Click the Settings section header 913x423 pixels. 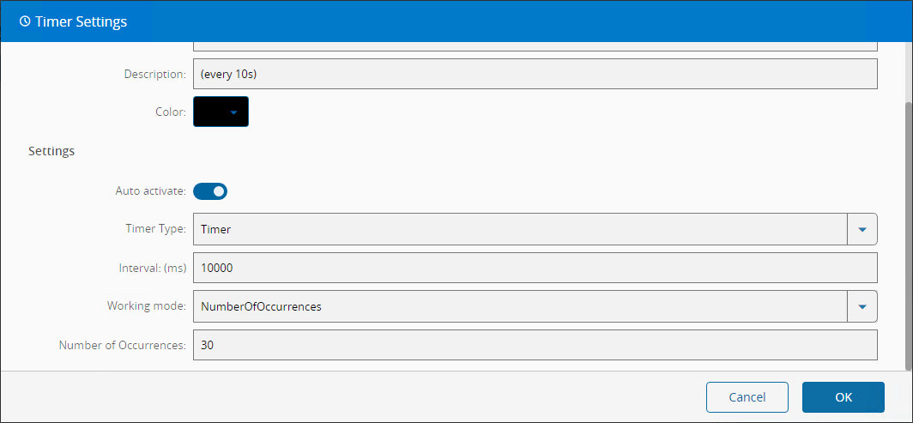pos(51,151)
